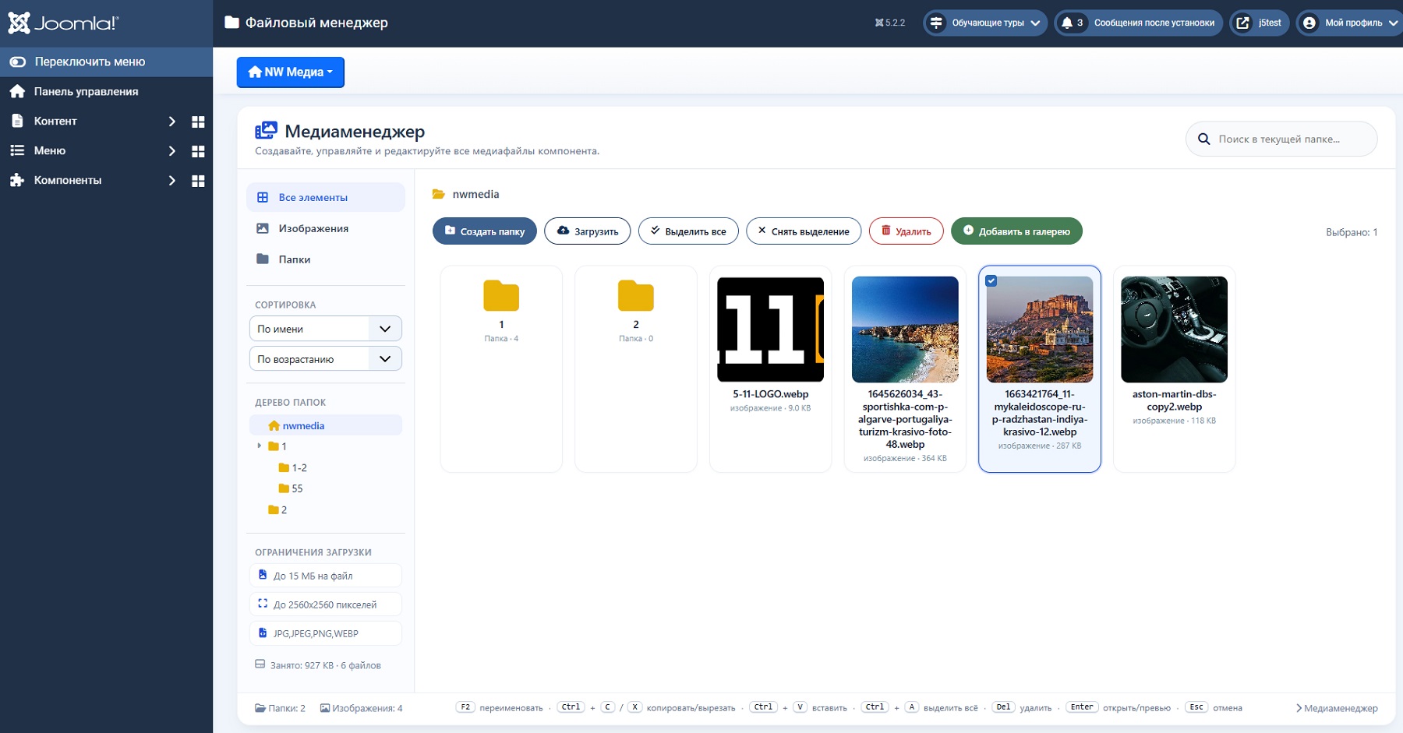
Task: Click Выделить все button
Action: coord(688,231)
